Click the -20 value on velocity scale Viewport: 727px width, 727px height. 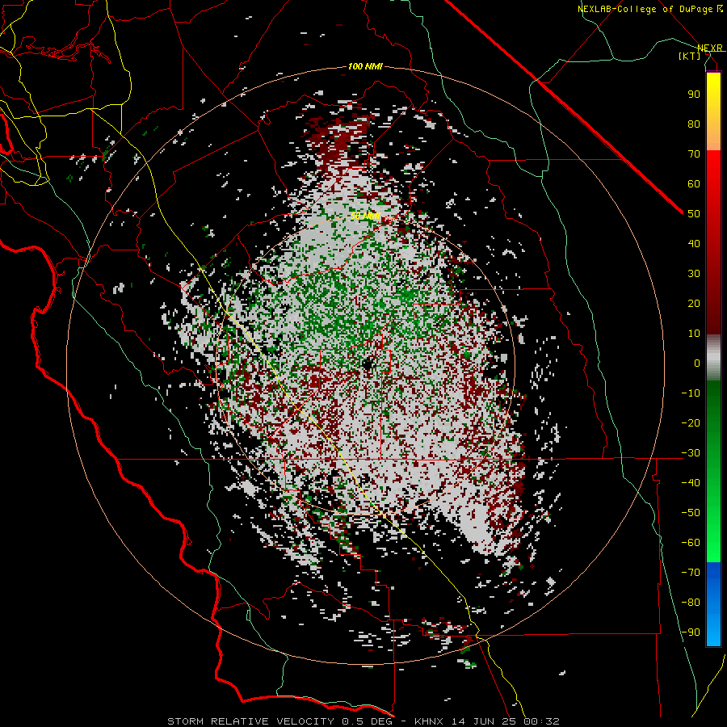pyautogui.click(x=691, y=423)
